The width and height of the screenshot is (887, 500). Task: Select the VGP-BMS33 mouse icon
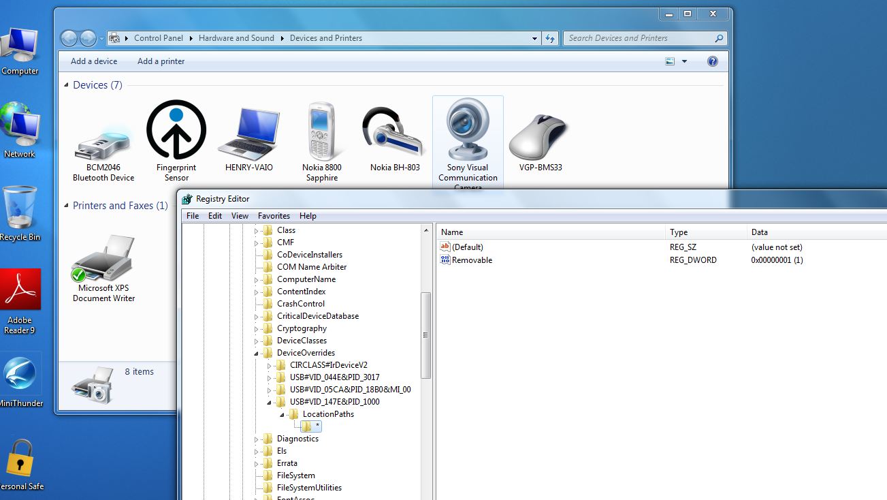click(538, 136)
